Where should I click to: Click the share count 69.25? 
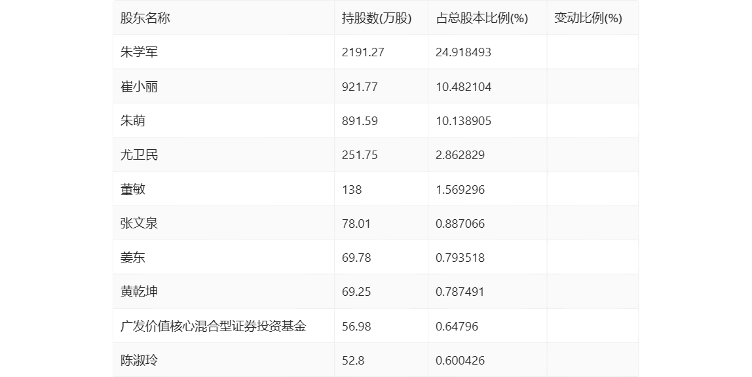coord(356,292)
